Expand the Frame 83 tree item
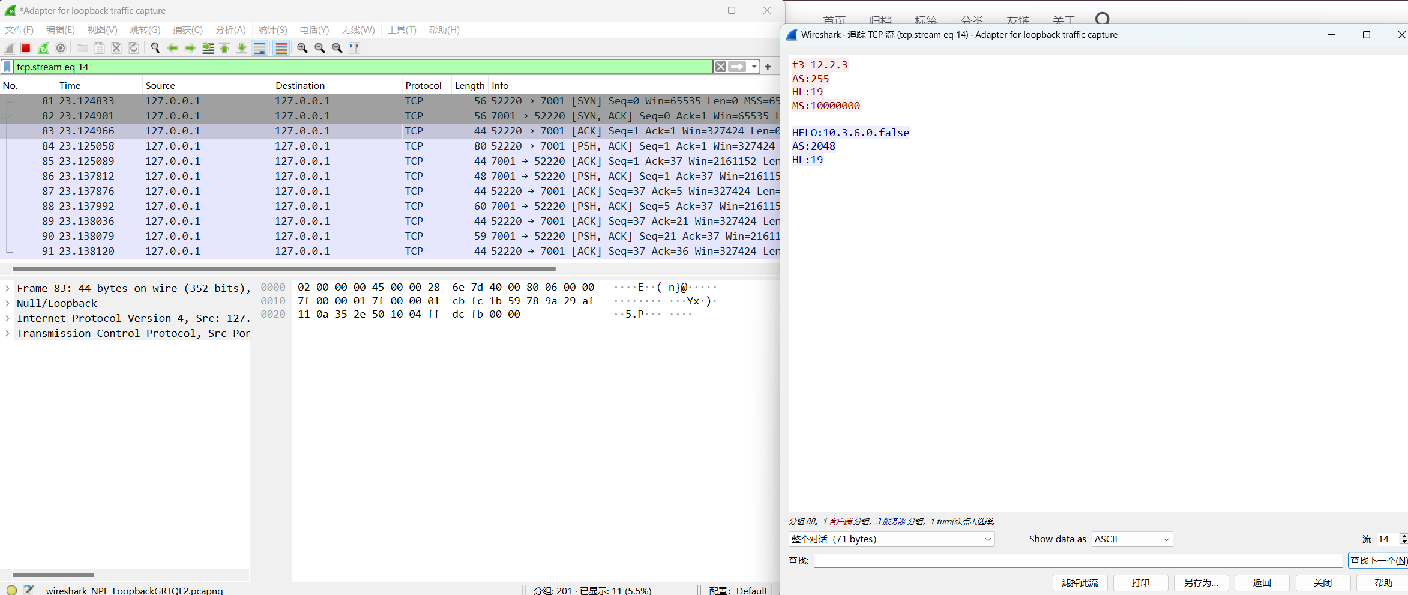 click(x=7, y=288)
